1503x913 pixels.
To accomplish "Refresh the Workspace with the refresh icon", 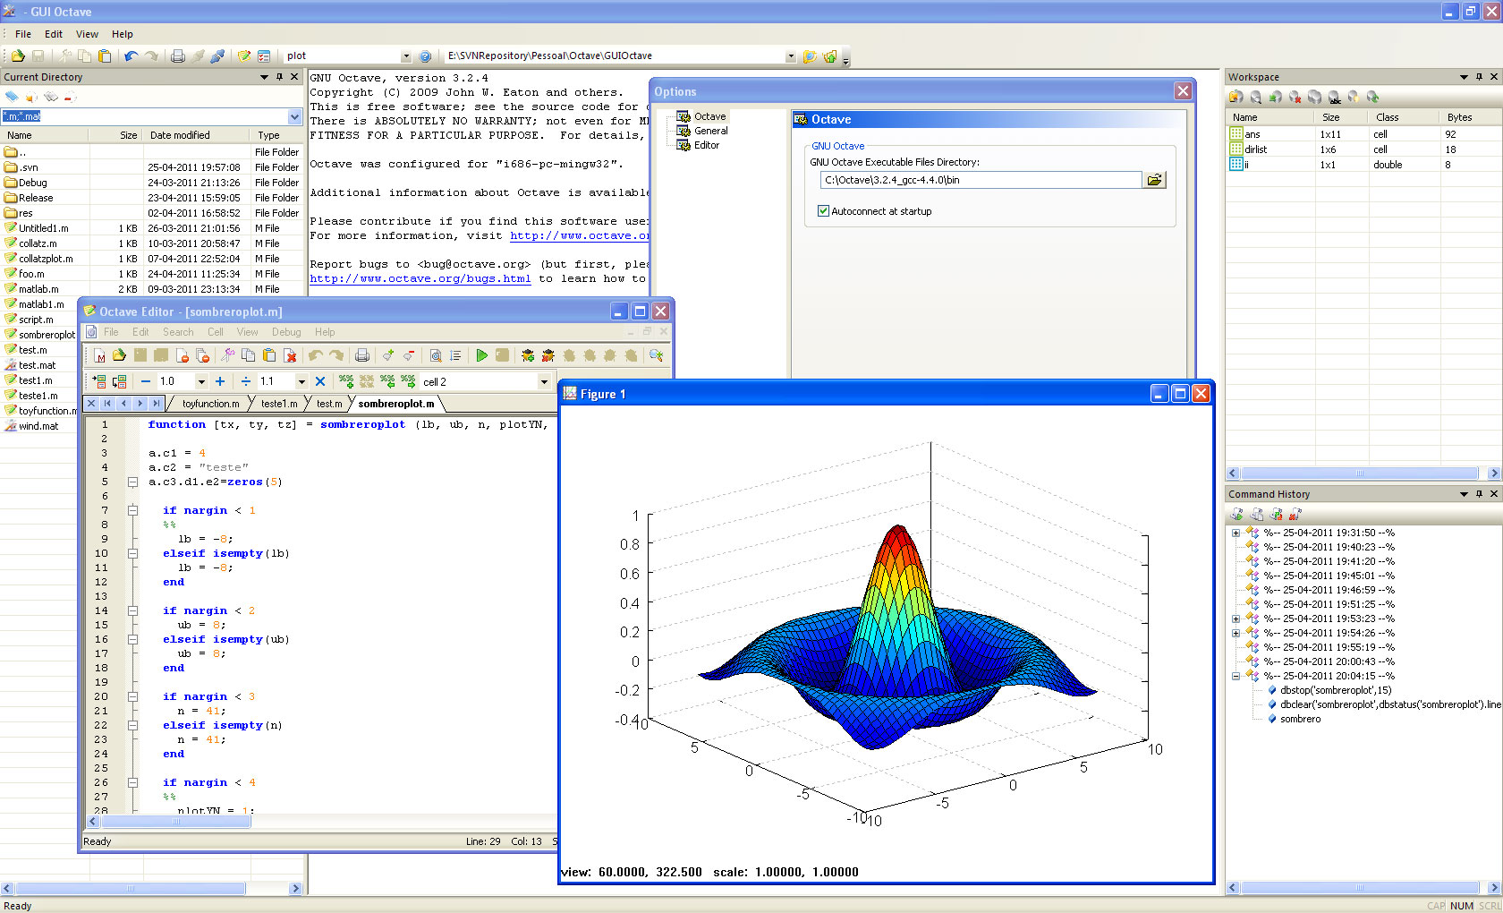I will pos(1372,97).
